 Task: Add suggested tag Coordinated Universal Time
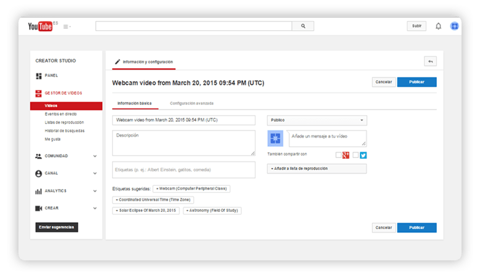[x=153, y=200]
